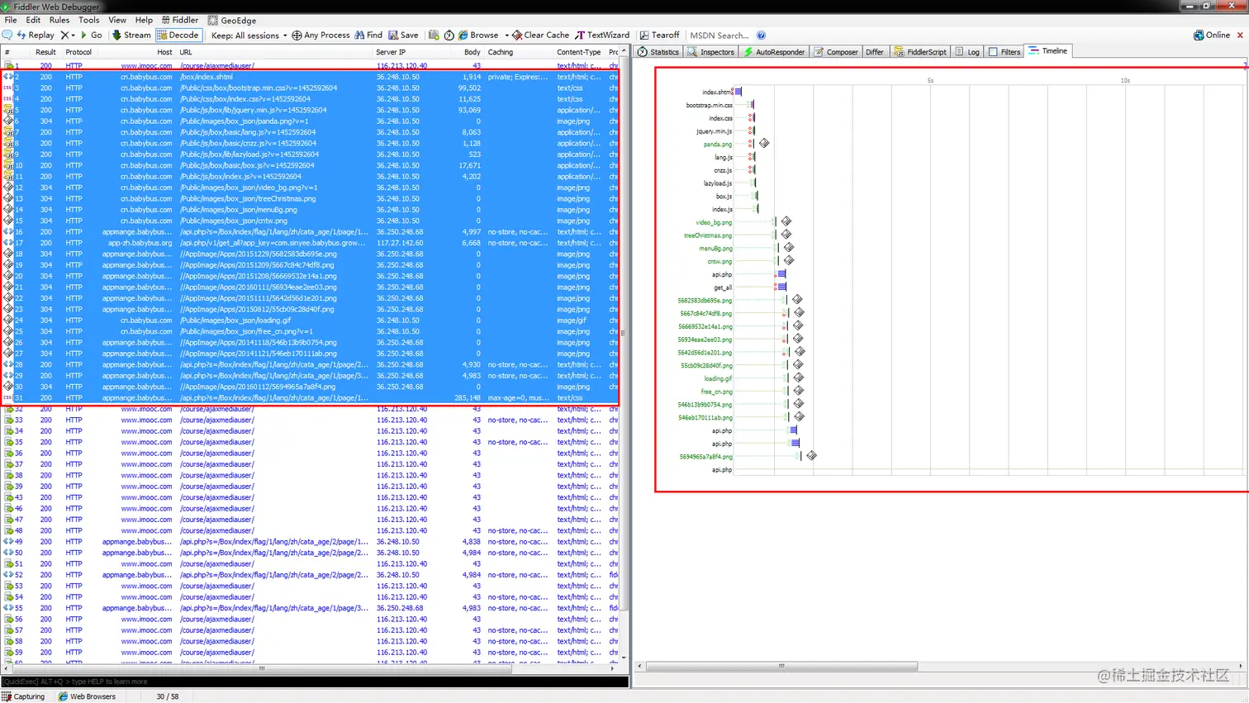Click the Capturing status bar indicator
Screen dimensions: 1249x703
[24, 696]
